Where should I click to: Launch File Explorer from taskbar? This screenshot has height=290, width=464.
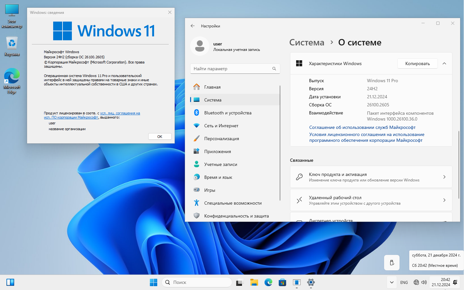(254, 282)
